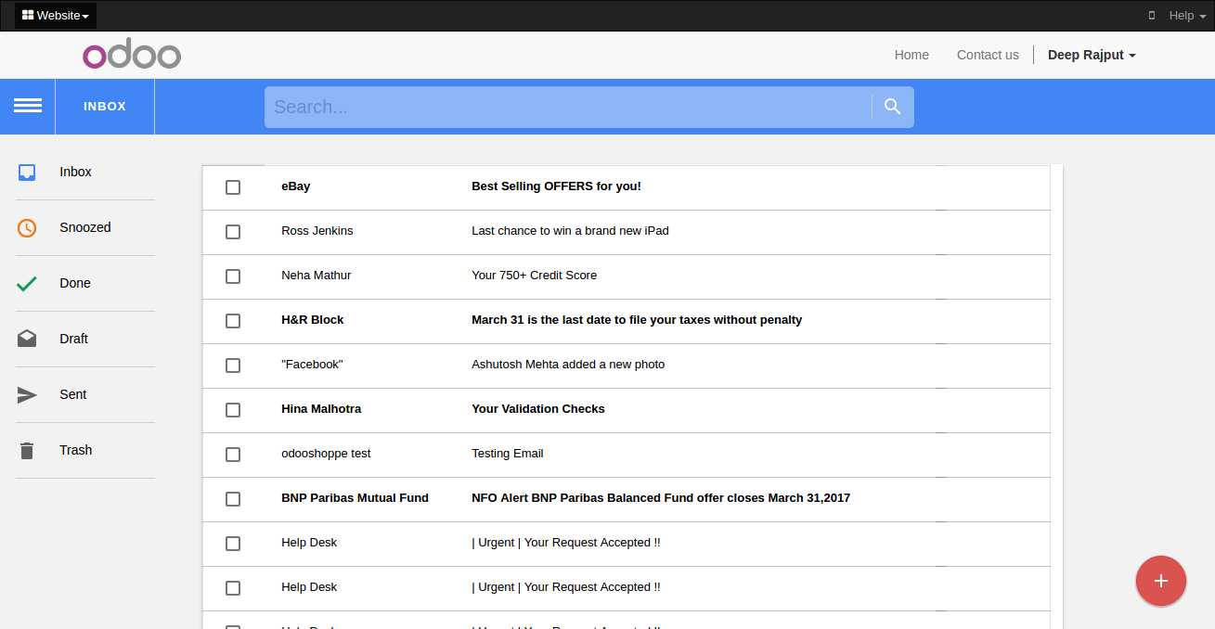Viewport: 1215px width, 629px height.
Task: Click sender name odooshoppe test
Action: [326, 454]
